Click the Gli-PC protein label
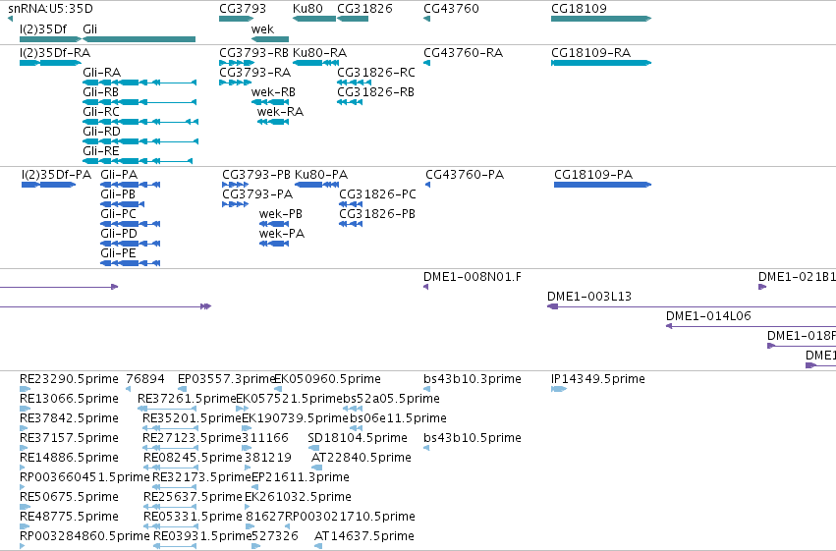This screenshot has height=551, width=836. (x=118, y=214)
